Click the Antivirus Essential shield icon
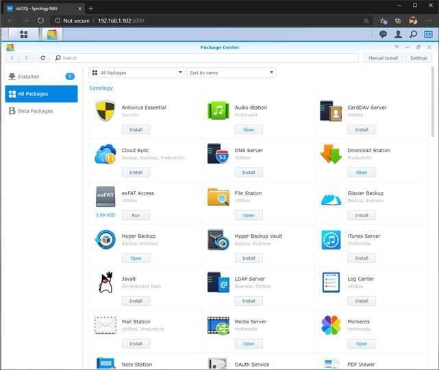 (105, 111)
